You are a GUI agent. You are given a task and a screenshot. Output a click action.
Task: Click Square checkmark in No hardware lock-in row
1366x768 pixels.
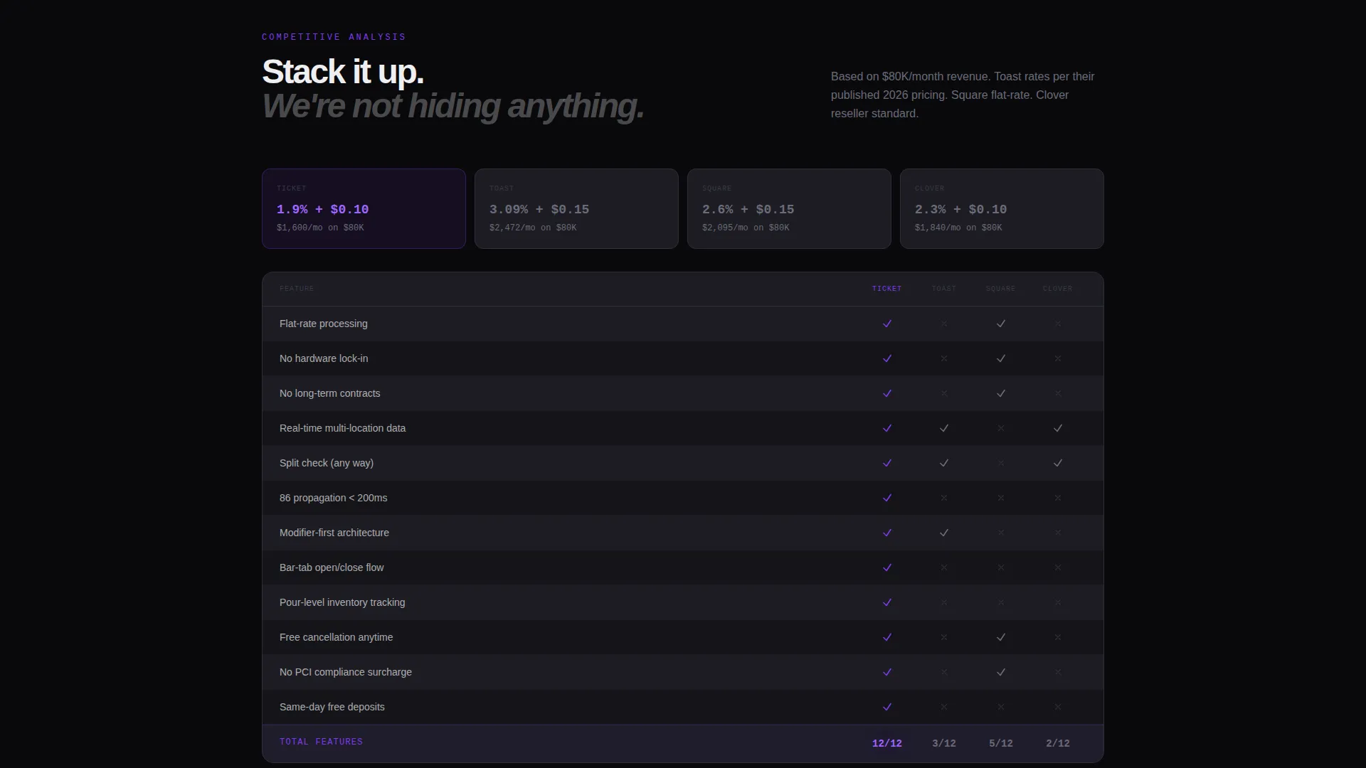point(1001,358)
